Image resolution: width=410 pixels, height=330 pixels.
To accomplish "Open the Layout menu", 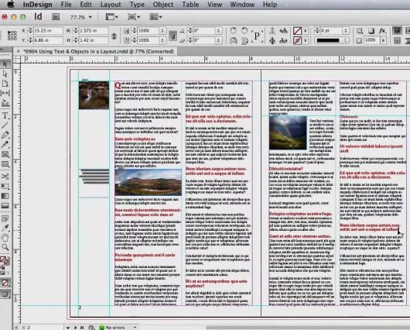I will click(x=111, y=5).
